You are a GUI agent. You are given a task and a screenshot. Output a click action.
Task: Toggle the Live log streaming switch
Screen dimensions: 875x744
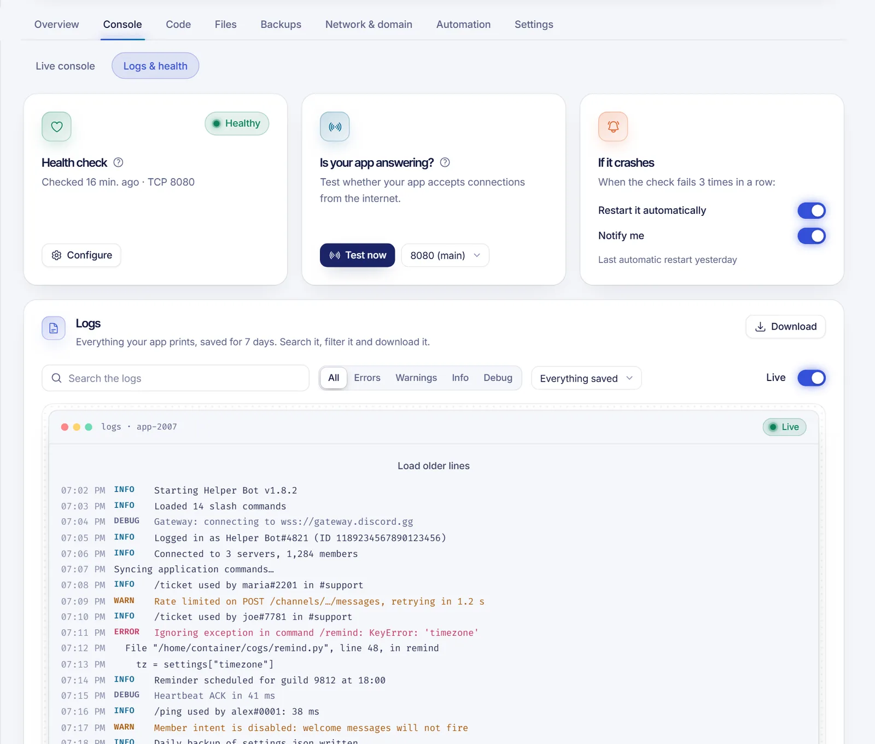click(812, 378)
